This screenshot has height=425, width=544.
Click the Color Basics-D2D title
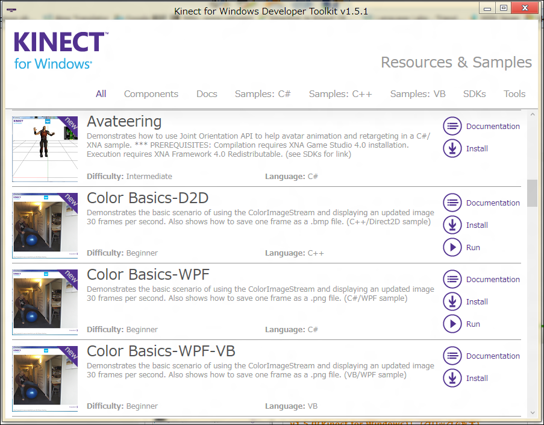(148, 198)
